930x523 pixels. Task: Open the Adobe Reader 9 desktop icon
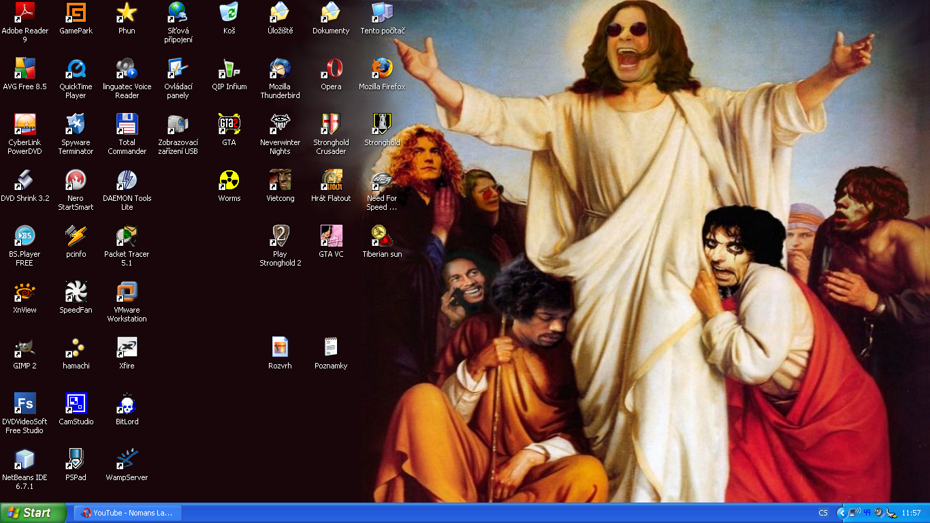tap(25, 13)
